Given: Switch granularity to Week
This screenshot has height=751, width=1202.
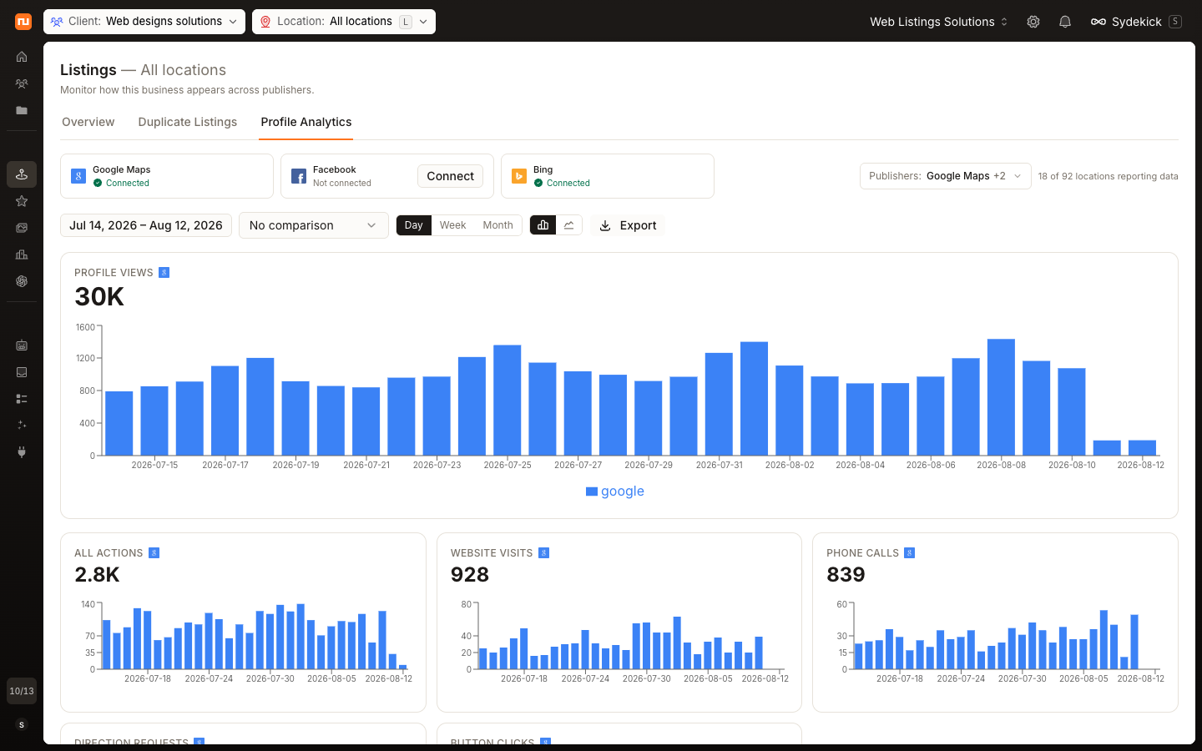Looking at the screenshot, I should 452,225.
